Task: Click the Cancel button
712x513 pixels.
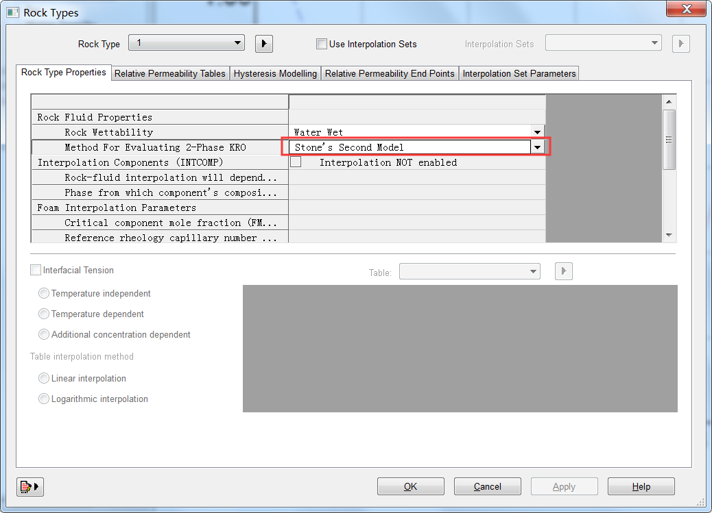Action: coord(487,486)
